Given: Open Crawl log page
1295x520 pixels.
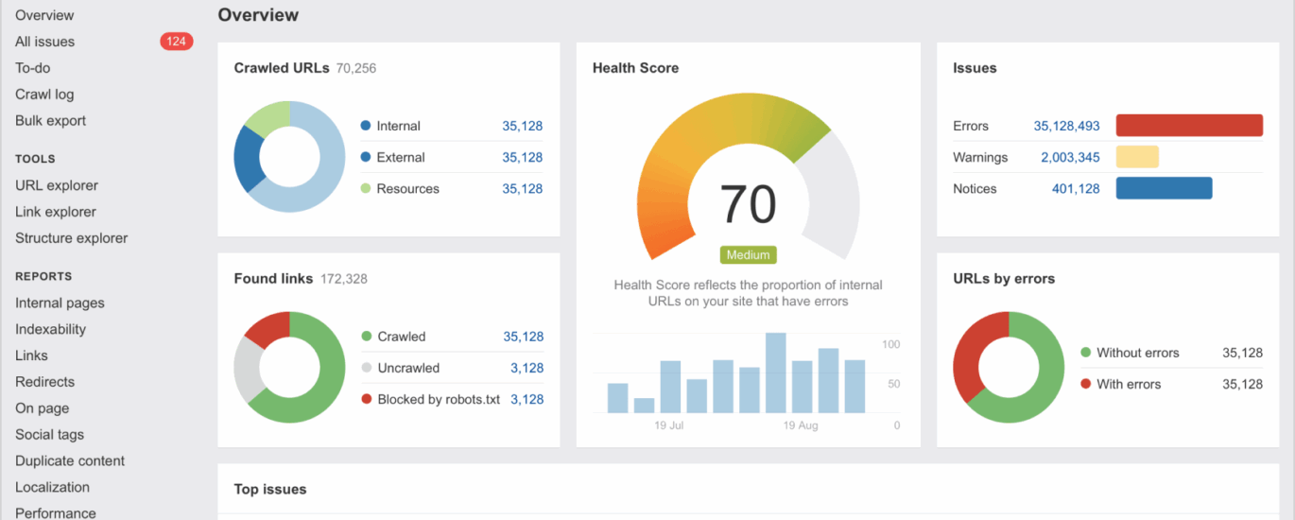Looking at the screenshot, I should pyautogui.click(x=44, y=95).
